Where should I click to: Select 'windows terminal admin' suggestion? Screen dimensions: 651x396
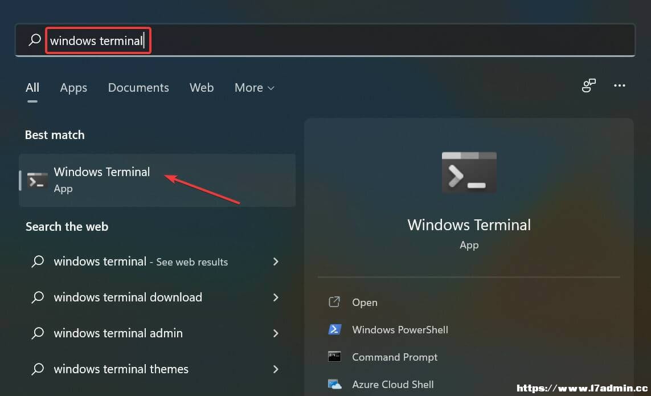coord(118,333)
